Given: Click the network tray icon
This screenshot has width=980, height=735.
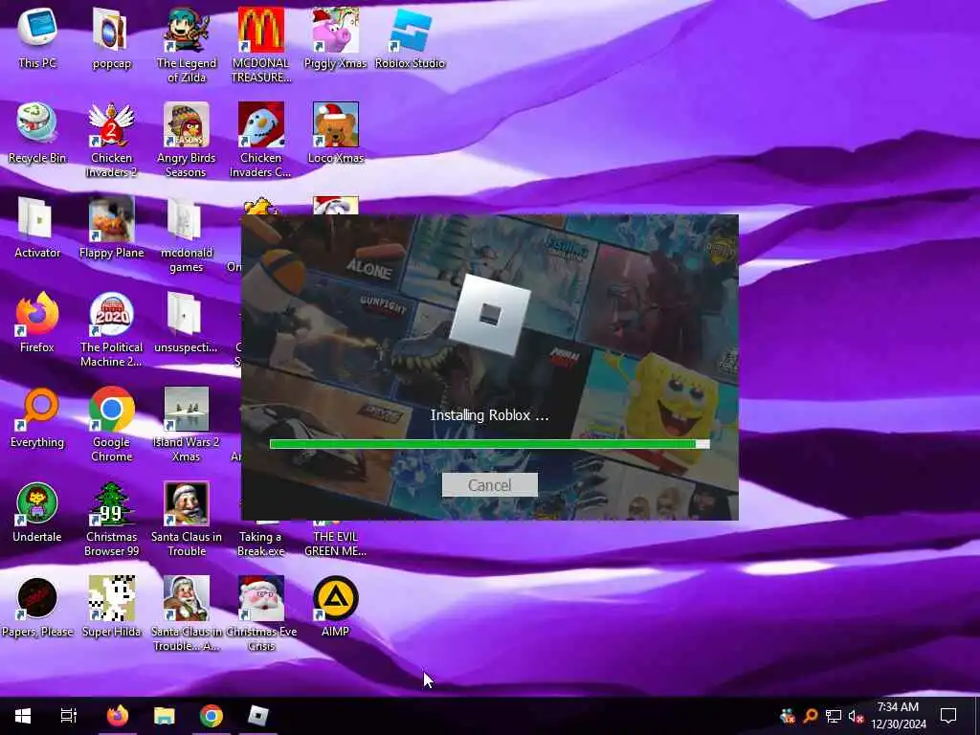Looking at the screenshot, I should pyautogui.click(x=834, y=716).
